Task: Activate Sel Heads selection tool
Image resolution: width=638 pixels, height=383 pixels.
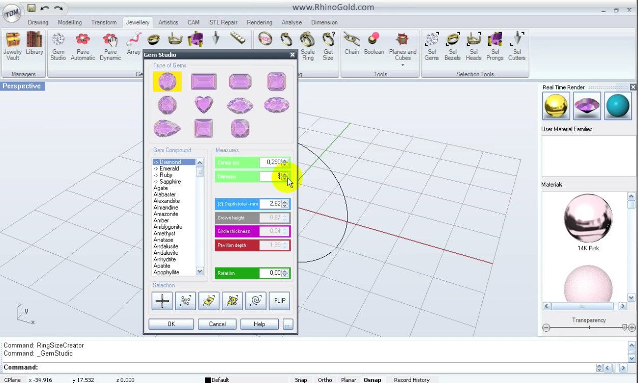Action: (474, 46)
